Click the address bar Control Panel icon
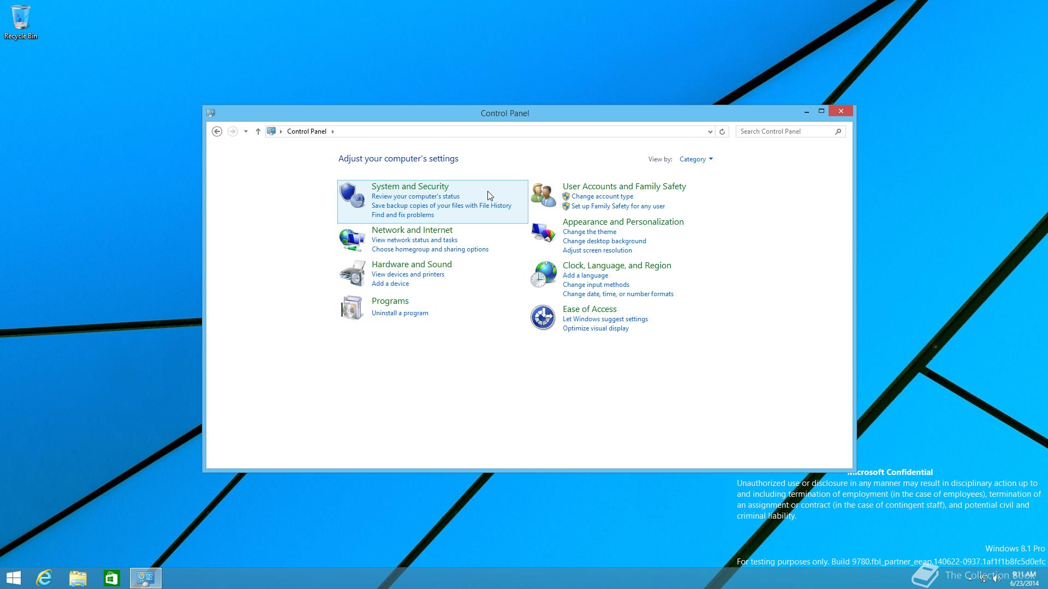This screenshot has width=1048, height=589. pos(271,131)
